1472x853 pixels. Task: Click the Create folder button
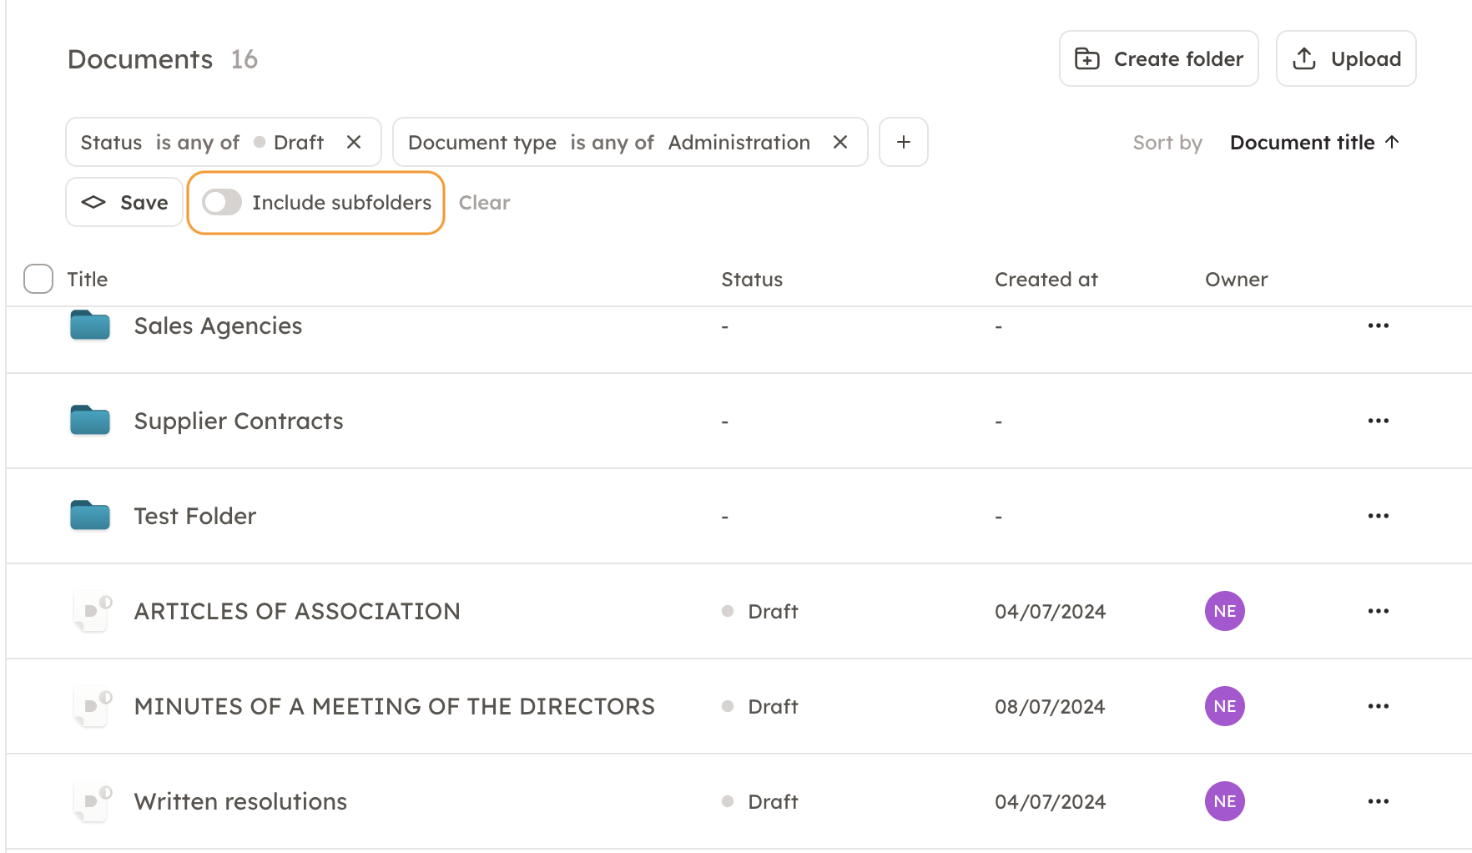coord(1158,59)
